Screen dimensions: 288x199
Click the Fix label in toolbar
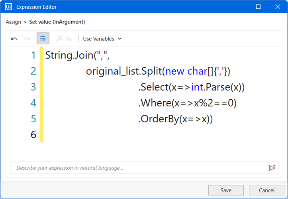[x=69, y=39]
